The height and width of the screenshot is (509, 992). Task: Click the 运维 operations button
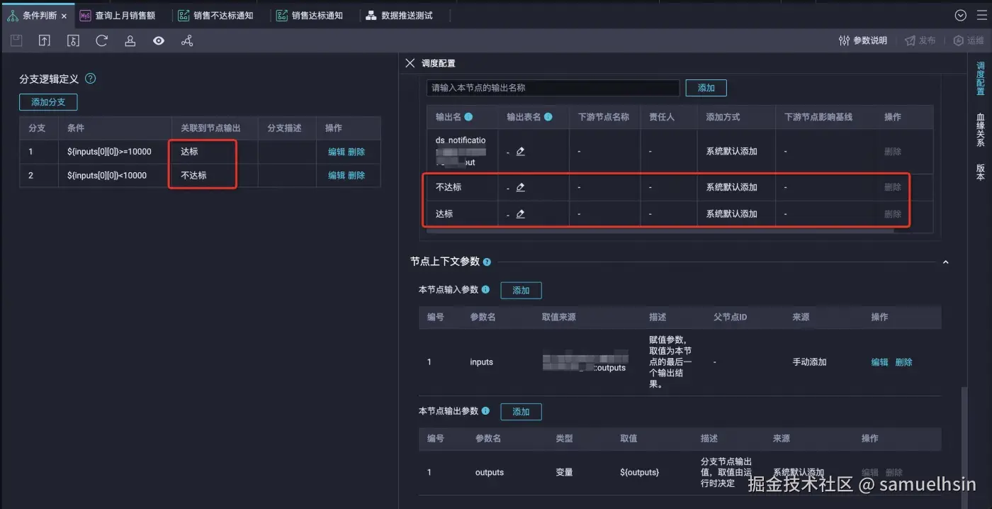(969, 41)
